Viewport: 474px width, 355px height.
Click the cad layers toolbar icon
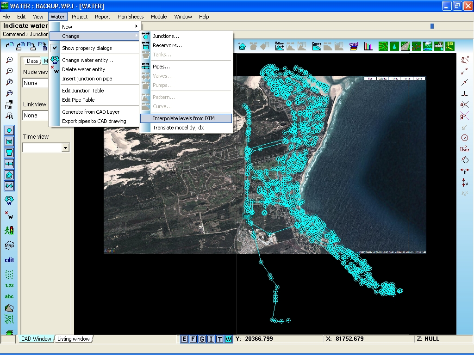tap(354, 46)
